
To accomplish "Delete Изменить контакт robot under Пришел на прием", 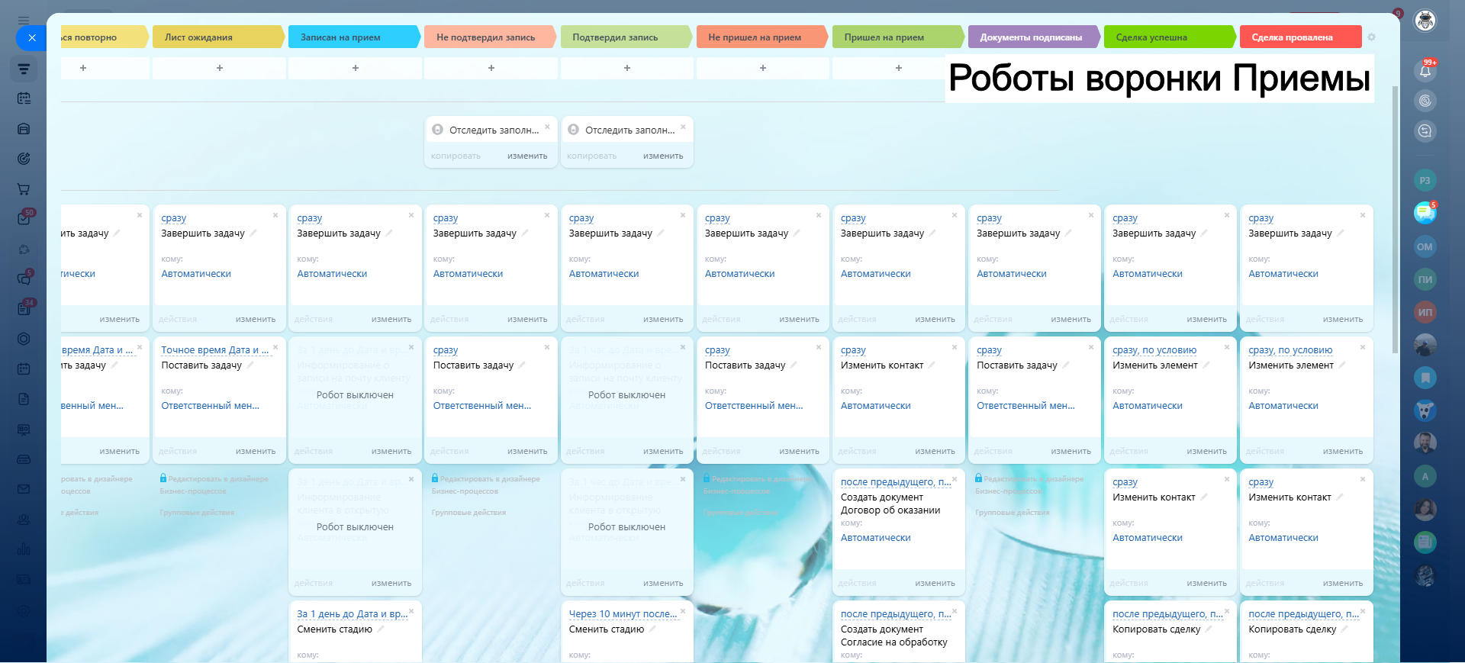I will pos(955,347).
